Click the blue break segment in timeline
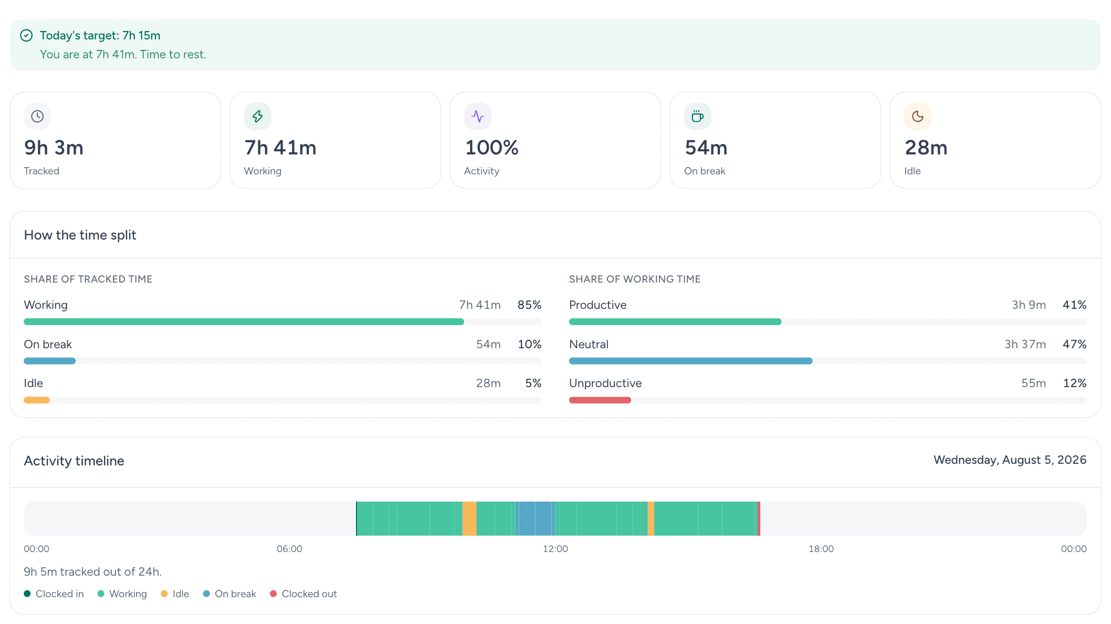 coord(536,518)
